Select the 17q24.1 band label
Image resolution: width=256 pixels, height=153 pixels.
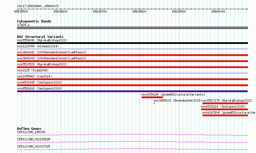pyautogui.click(x=23, y=25)
